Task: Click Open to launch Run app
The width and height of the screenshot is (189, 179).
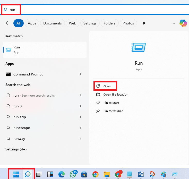Action: pyautogui.click(x=105, y=86)
